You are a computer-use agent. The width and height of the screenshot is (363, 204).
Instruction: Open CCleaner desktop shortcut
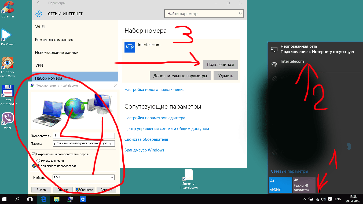pos(8,9)
